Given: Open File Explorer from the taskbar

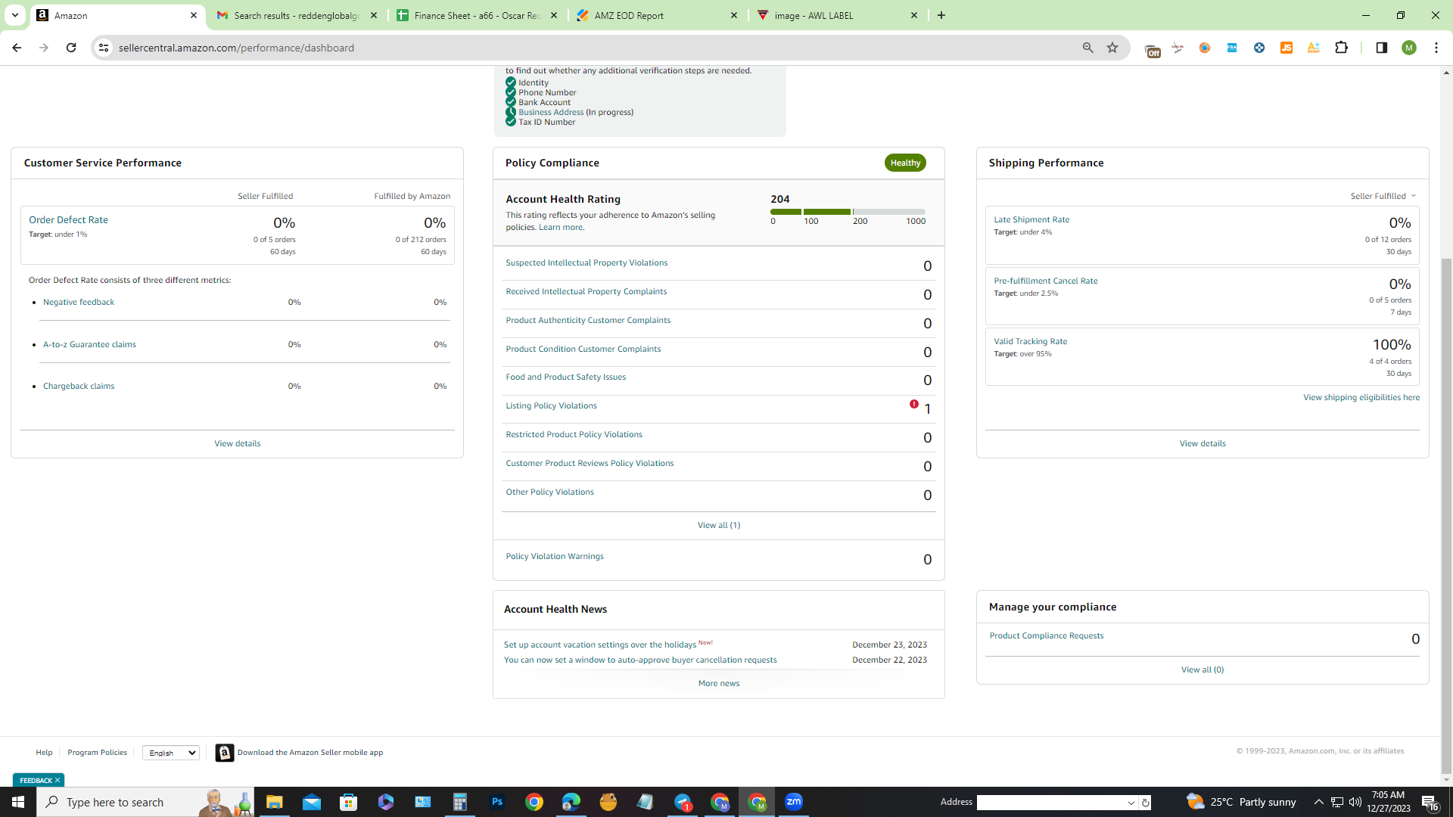Looking at the screenshot, I should [x=274, y=802].
